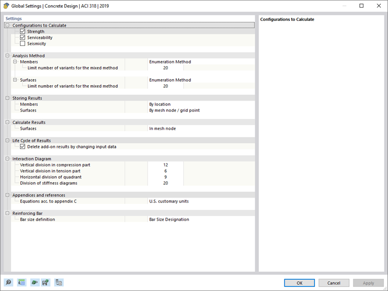Viewport: 388px width, 291px height.
Task: Edit division of stiffness diagrams value
Action: pos(165,183)
